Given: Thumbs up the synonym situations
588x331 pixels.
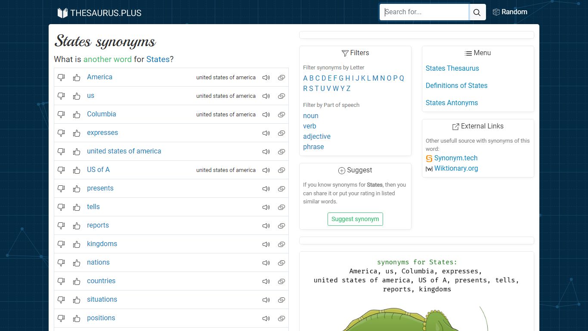Looking at the screenshot, I should (77, 300).
